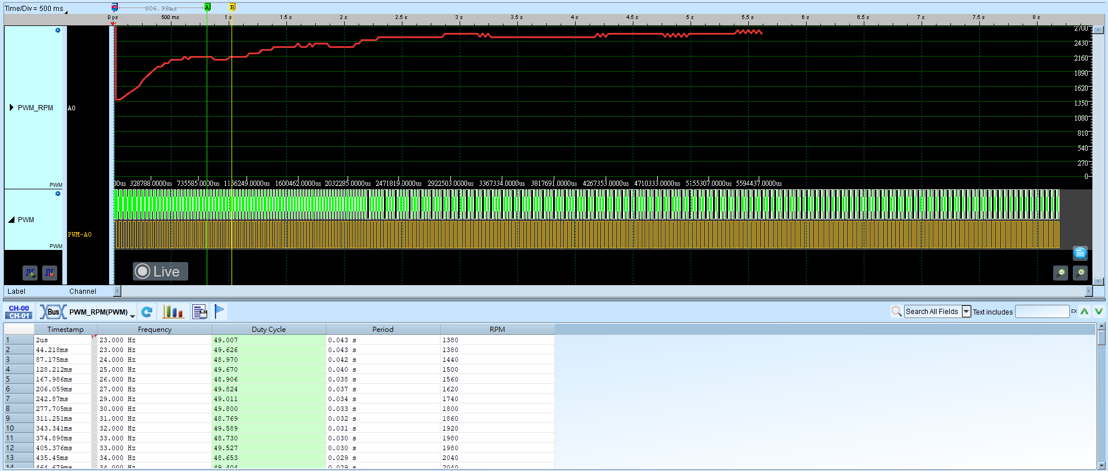This screenshot has height=471, width=1108.
Task: Click the search magnifier icon
Action: (x=896, y=312)
